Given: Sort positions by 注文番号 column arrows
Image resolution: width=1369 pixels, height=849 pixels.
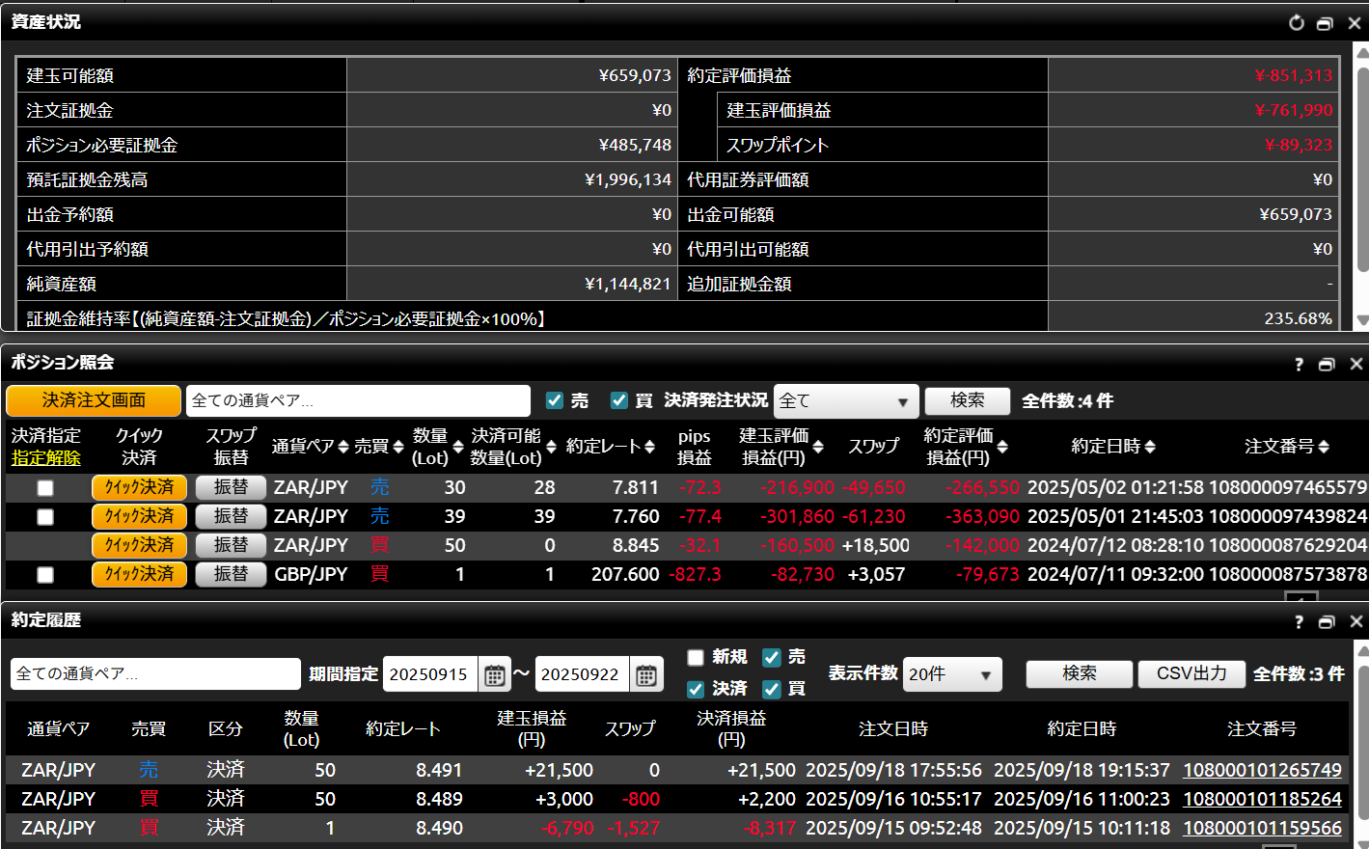Looking at the screenshot, I should (1323, 447).
